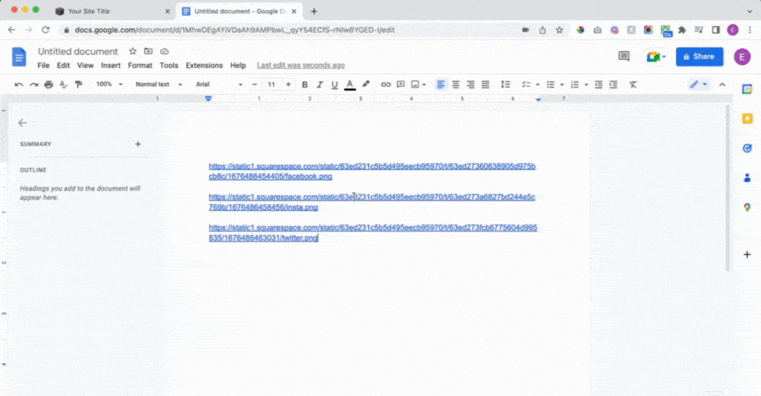
Task: Select center align
Action: click(456, 85)
